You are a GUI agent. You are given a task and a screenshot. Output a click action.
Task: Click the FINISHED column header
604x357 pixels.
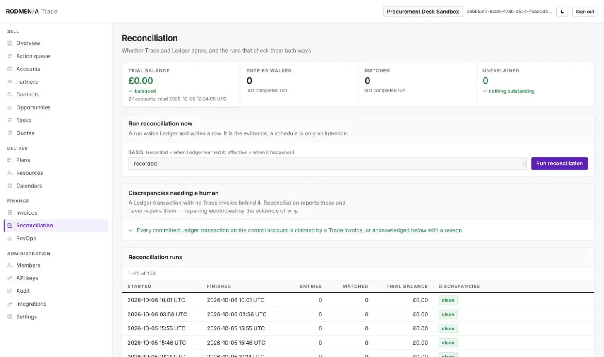(219, 286)
